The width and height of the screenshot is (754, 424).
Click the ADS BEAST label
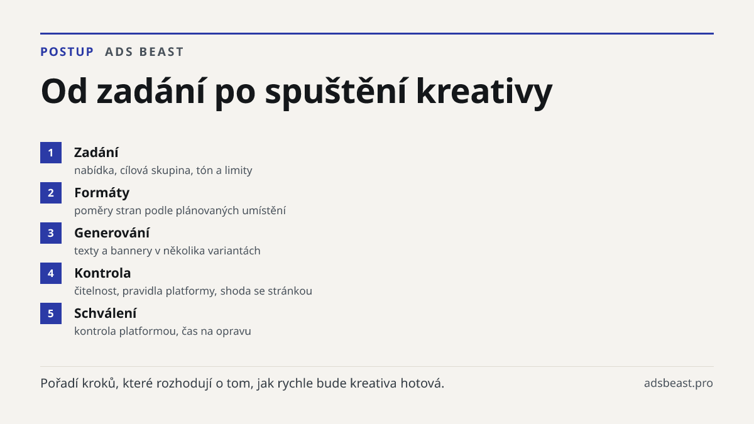tap(145, 52)
